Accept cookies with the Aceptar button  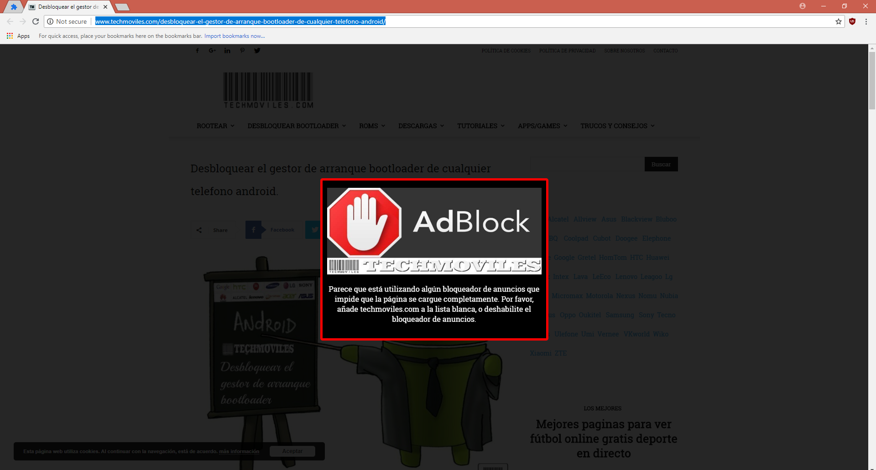coord(292,451)
